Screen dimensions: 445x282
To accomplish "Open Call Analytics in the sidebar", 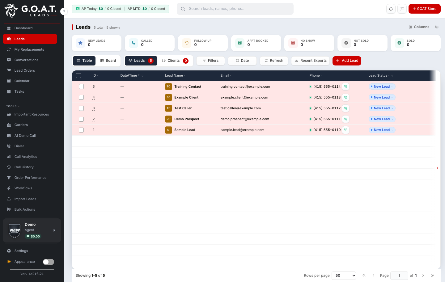I will [x=30, y=157].
